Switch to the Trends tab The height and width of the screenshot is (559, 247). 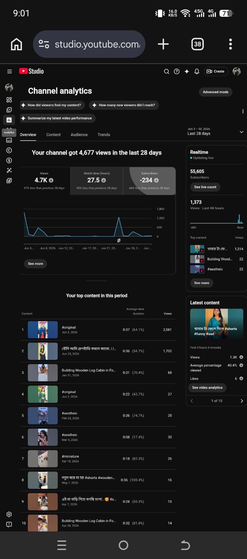click(104, 135)
